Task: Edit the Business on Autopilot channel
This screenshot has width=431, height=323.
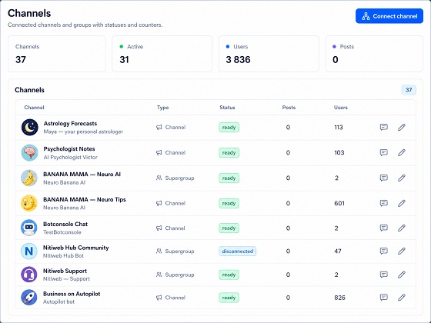Action: click(x=402, y=297)
